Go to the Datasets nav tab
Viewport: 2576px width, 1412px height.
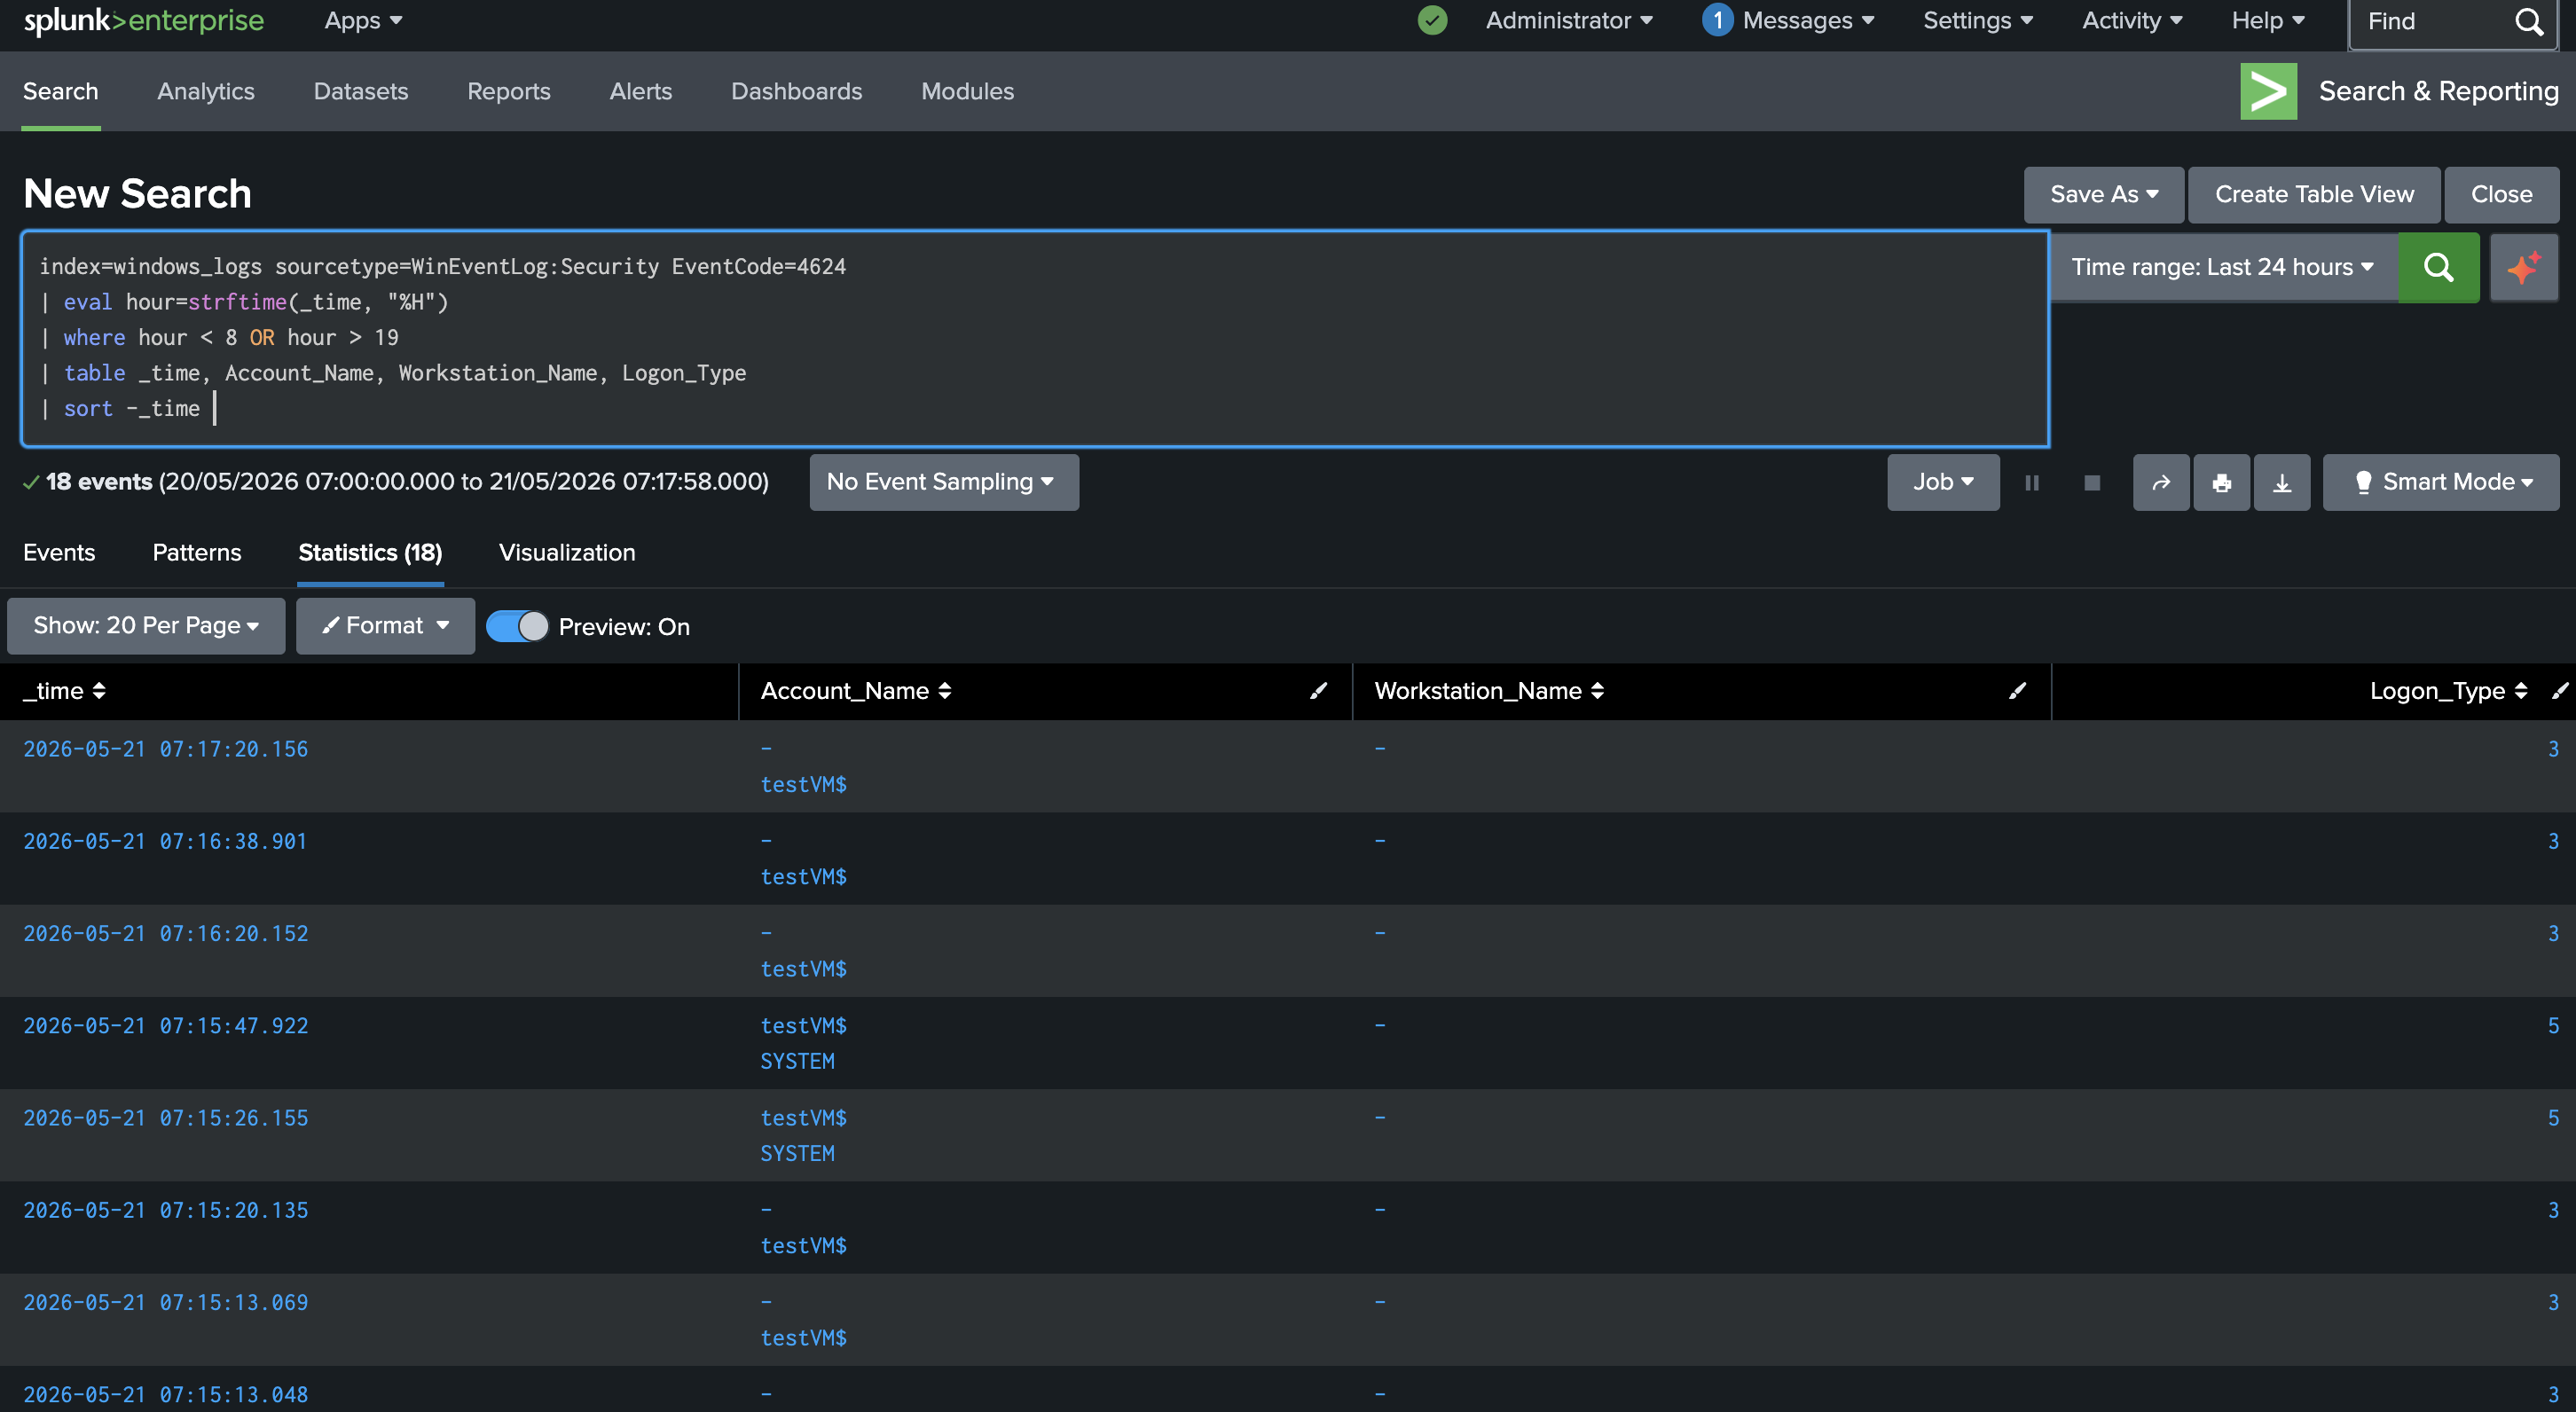[x=361, y=91]
